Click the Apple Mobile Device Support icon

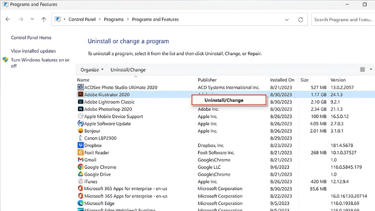click(x=81, y=116)
